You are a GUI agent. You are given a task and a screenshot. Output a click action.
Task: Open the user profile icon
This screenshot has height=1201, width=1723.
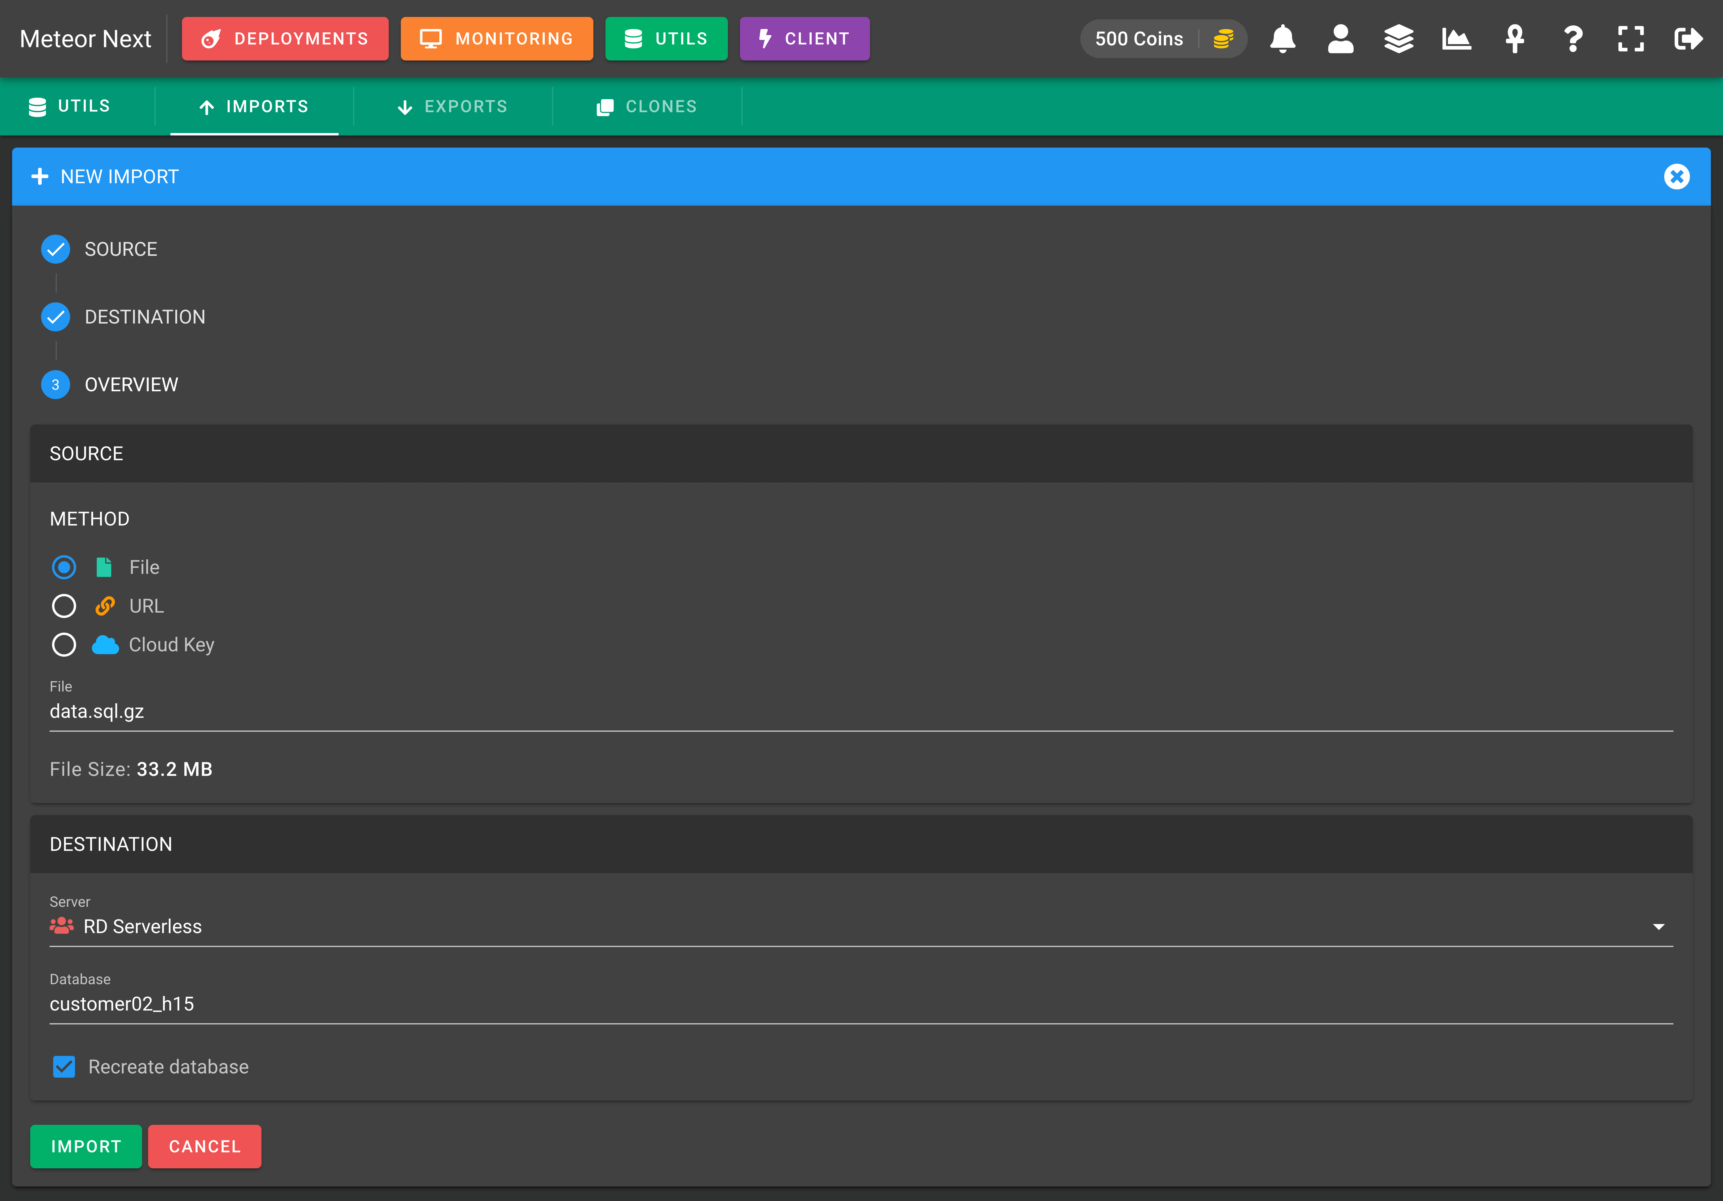tap(1340, 39)
